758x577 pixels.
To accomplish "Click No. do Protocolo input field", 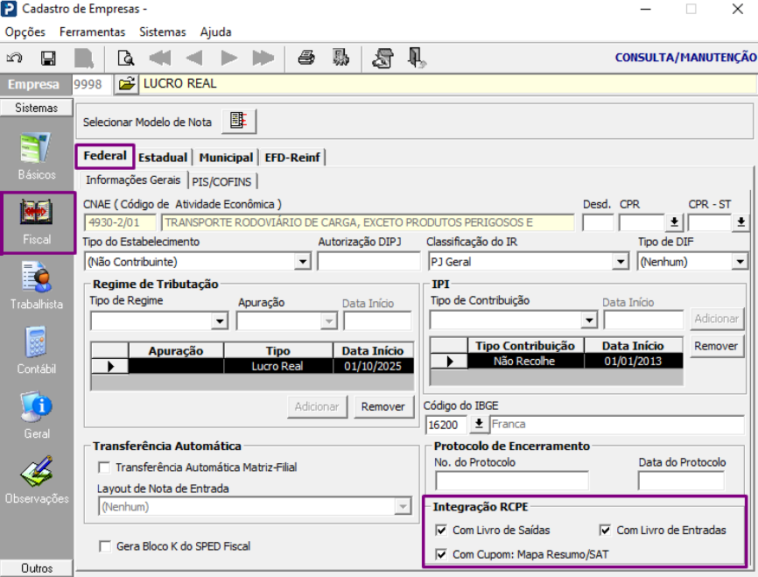I will pos(512,481).
